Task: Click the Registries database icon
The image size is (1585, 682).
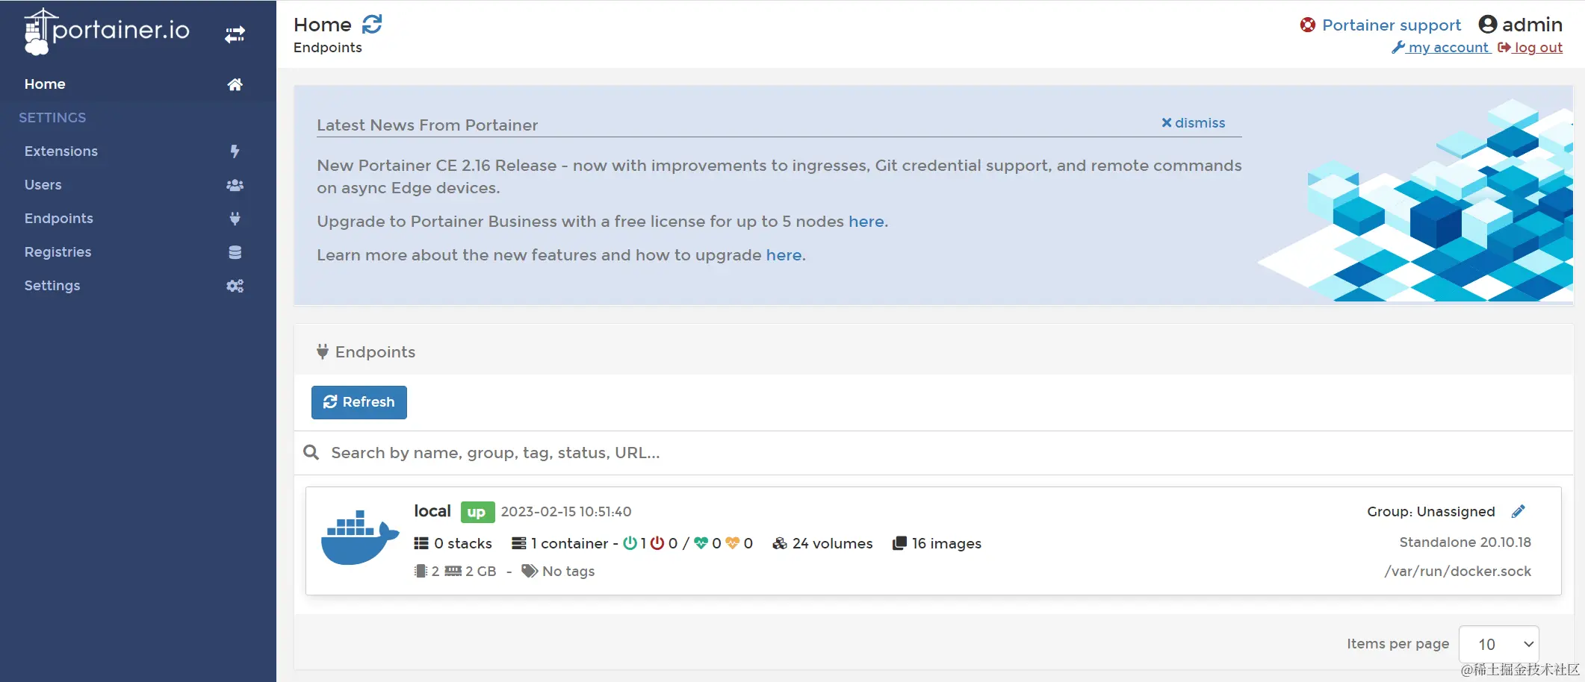Action: coord(235,252)
